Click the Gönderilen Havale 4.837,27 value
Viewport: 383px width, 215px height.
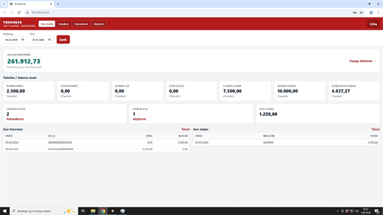pyautogui.click(x=341, y=91)
